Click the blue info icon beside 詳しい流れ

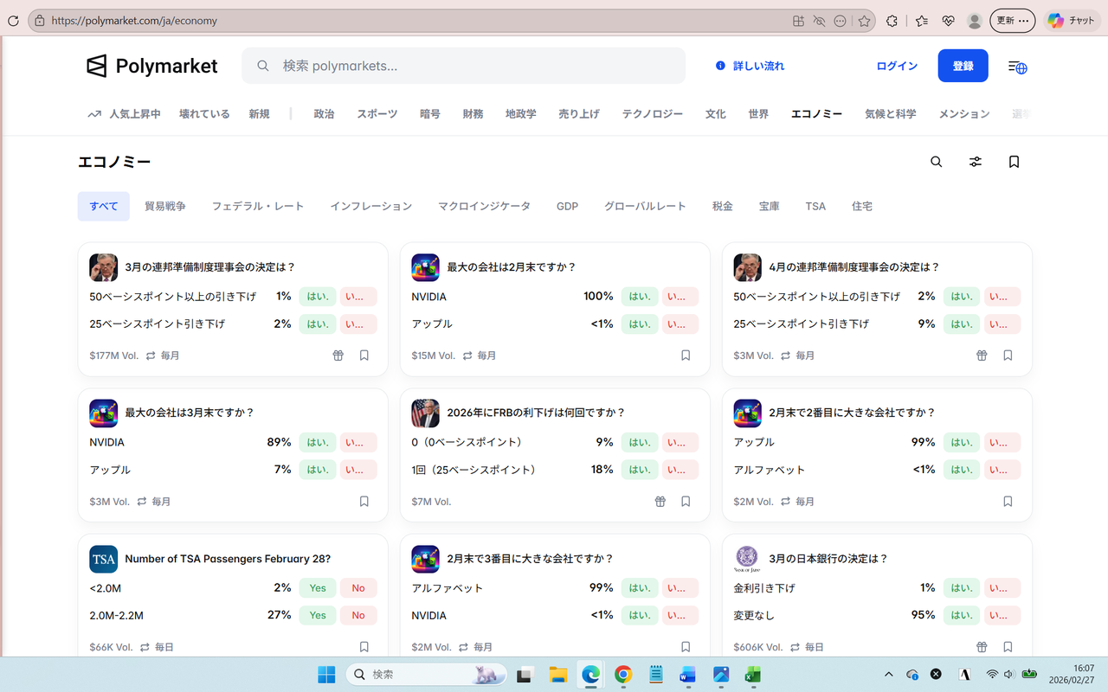point(720,66)
